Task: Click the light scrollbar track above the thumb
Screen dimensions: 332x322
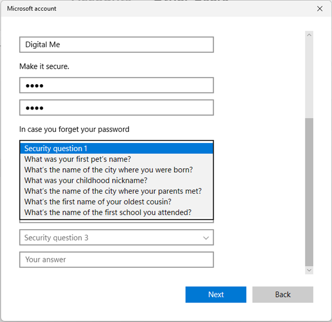Action: (309, 77)
